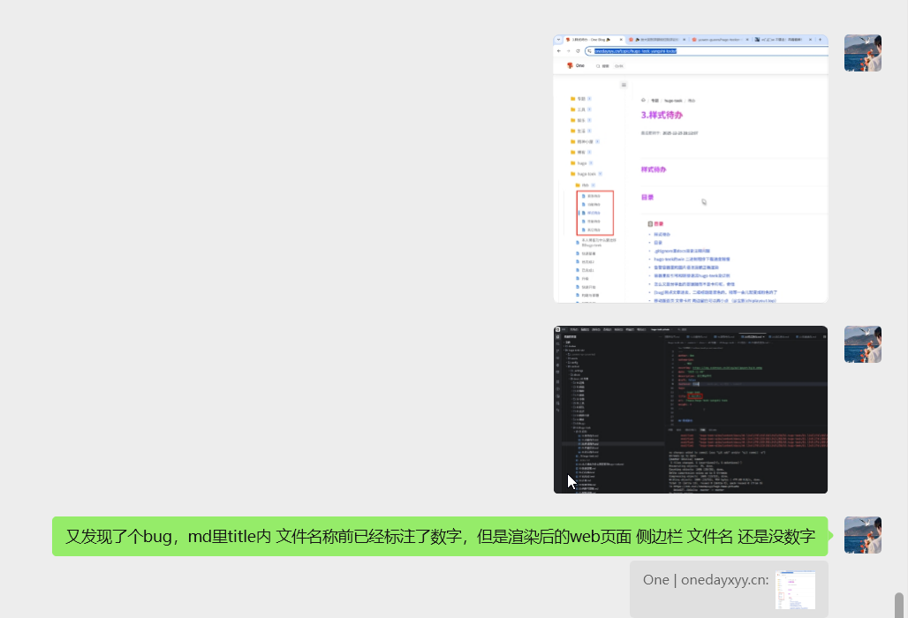This screenshot has width=908, height=618.
Task: Click the chat's vertical scrollbar thumb
Action: (x=899, y=605)
